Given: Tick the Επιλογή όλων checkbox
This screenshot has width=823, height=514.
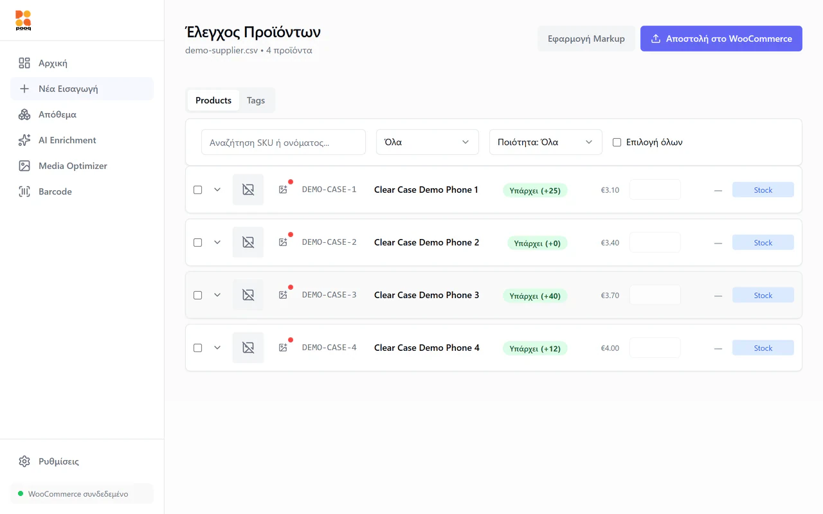Looking at the screenshot, I should tap(617, 142).
